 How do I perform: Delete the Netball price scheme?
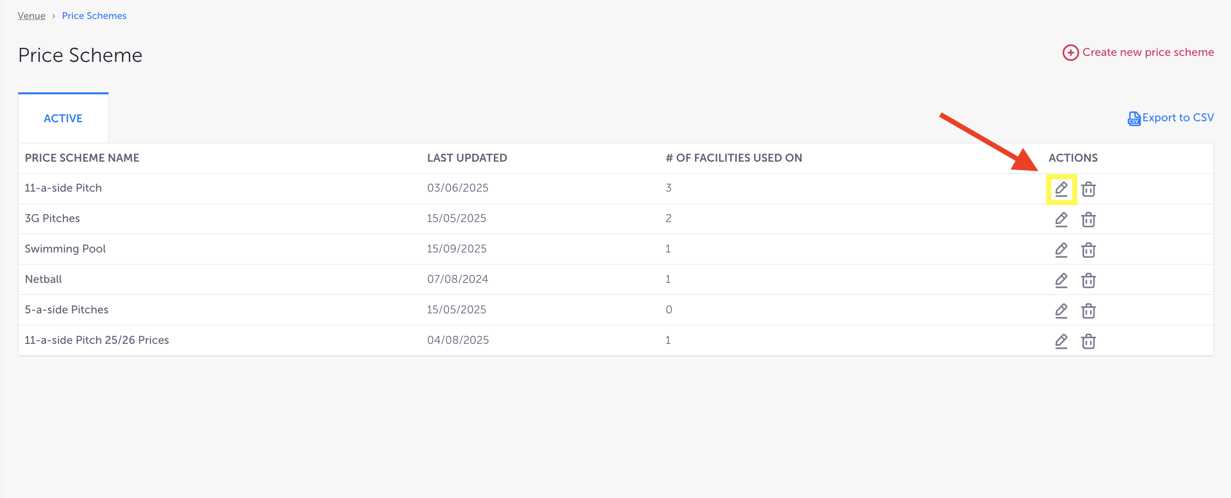pos(1088,280)
